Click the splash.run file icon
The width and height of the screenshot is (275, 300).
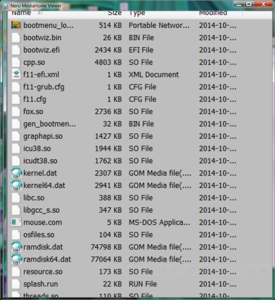pos(16,284)
